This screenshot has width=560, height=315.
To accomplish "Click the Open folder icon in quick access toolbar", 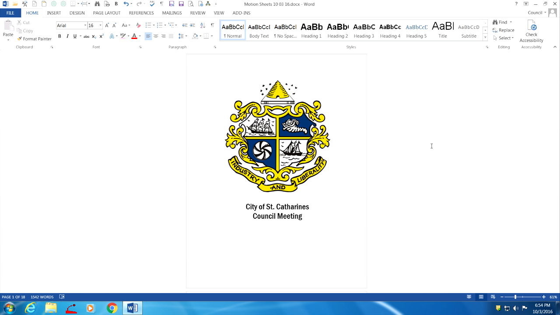I will [x=15, y=4].
